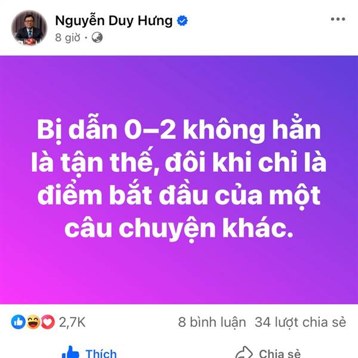Click the purple background post text
The height and width of the screenshot is (358, 358).
click(179, 180)
